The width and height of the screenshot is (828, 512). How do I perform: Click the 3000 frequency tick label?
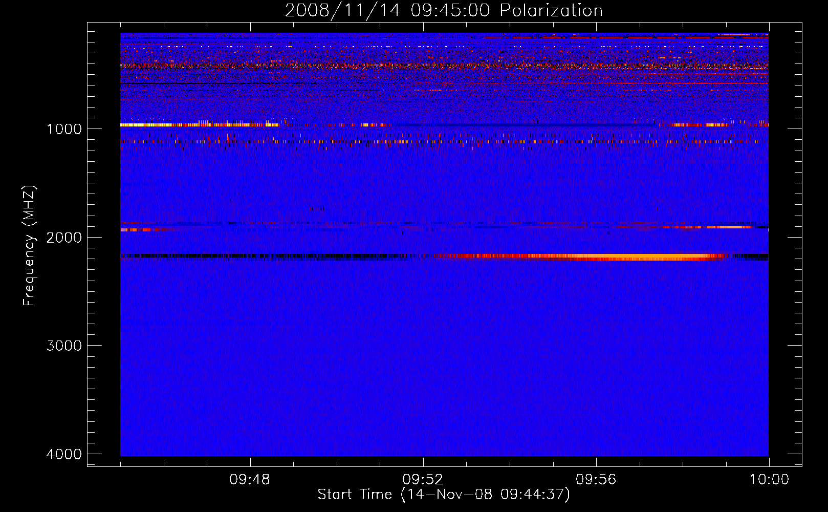[64, 346]
